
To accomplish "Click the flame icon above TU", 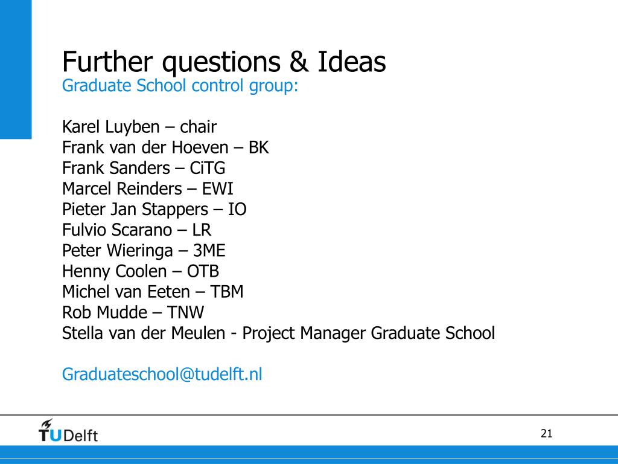I will (47, 424).
